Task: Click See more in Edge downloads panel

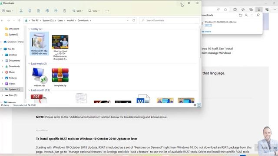Action: click(206, 32)
